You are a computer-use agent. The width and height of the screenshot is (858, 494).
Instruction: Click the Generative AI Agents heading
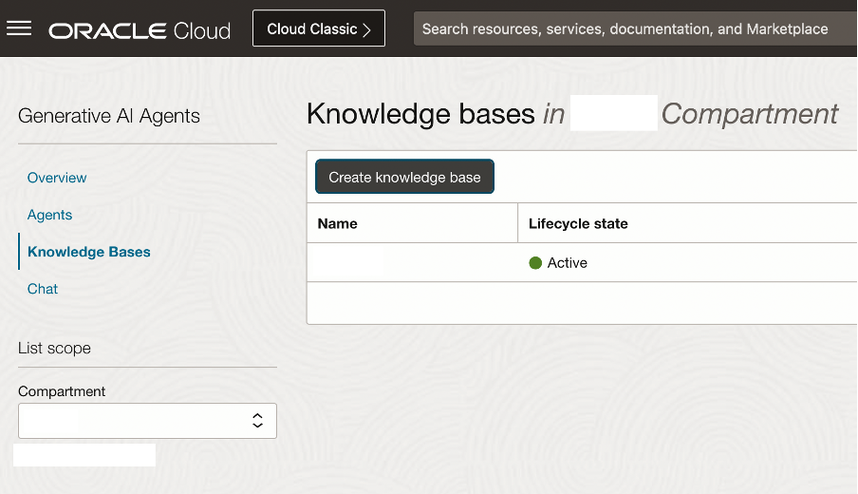[x=109, y=116]
